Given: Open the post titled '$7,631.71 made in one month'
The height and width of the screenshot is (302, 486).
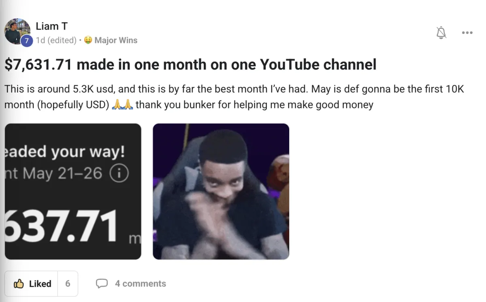Looking at the screenshot, I should 190,64.
